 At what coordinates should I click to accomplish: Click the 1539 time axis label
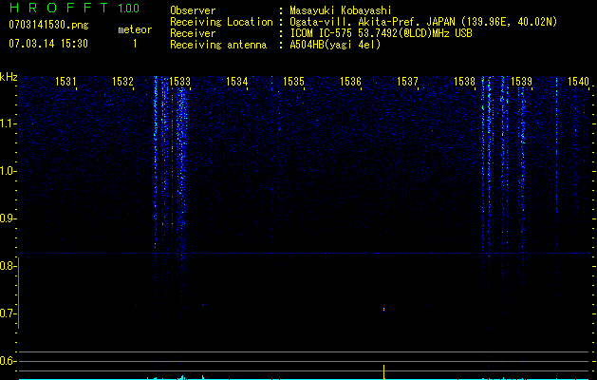pyautogui.click(x=521, y=82)
